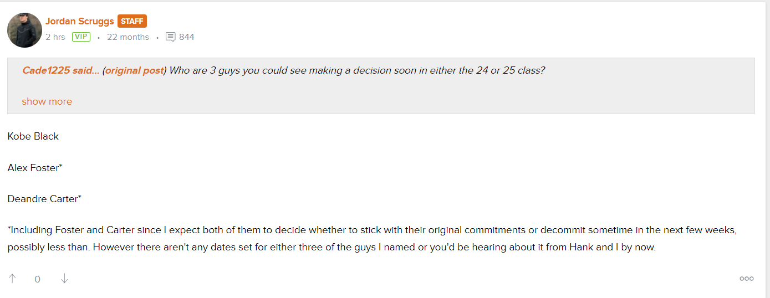Upvote Jordan Scruggs' reply with up arrow

coord(12,279)
